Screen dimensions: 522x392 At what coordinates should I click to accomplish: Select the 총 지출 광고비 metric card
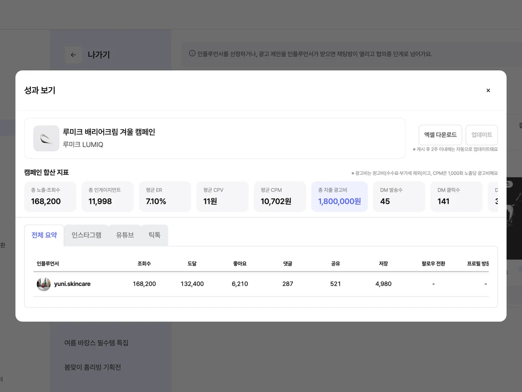pyautogui.click(x=339, y=196)
